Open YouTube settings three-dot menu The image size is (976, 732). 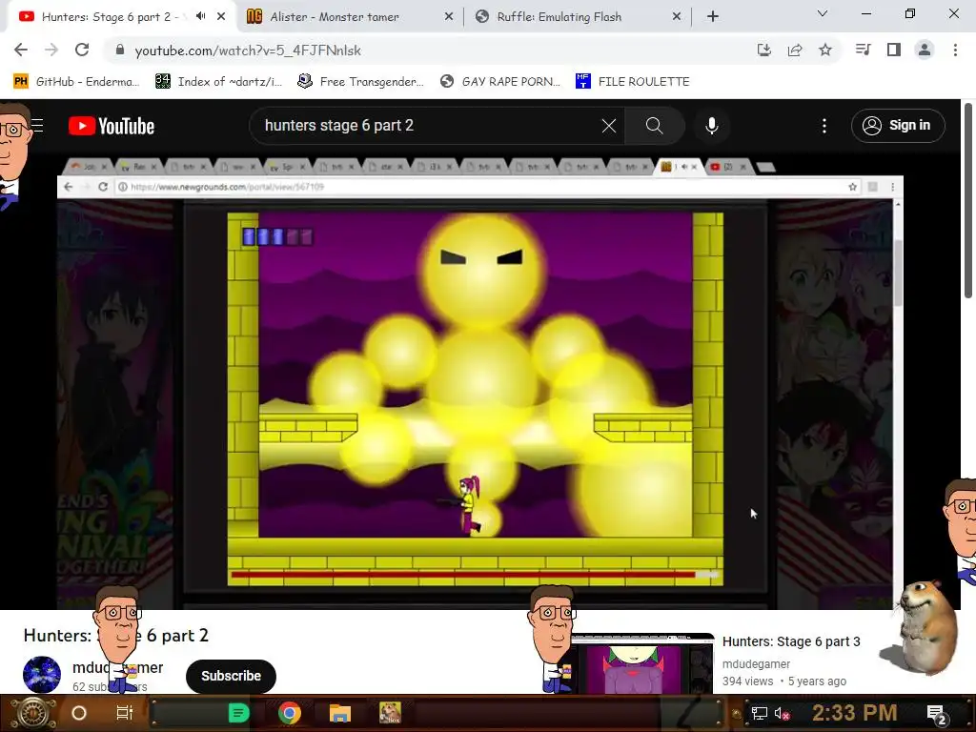(824, 126)
